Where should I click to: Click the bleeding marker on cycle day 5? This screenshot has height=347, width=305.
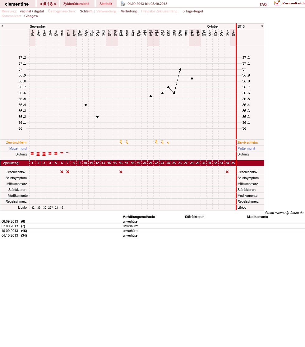(56, 153)
